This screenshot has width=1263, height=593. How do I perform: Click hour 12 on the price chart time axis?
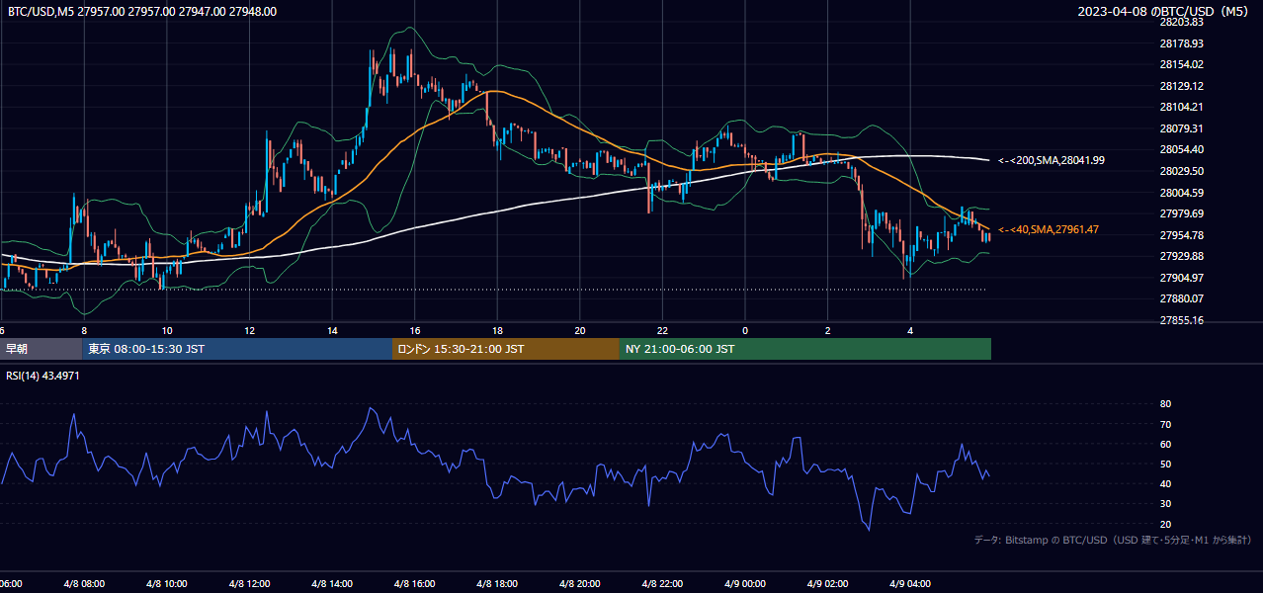pyautogui.click(x=249, y=331)
